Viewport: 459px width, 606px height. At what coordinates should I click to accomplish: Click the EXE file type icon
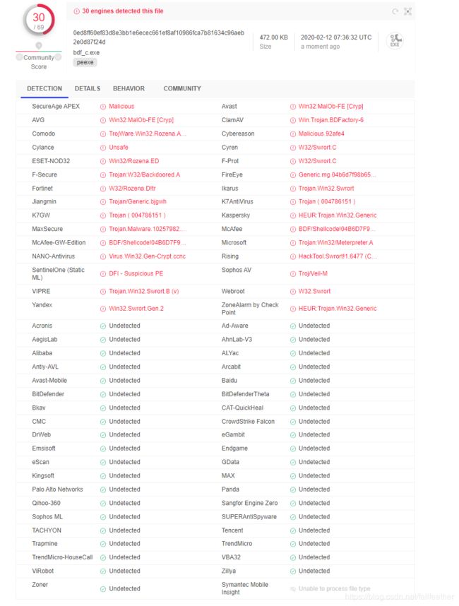pos(395,40)
